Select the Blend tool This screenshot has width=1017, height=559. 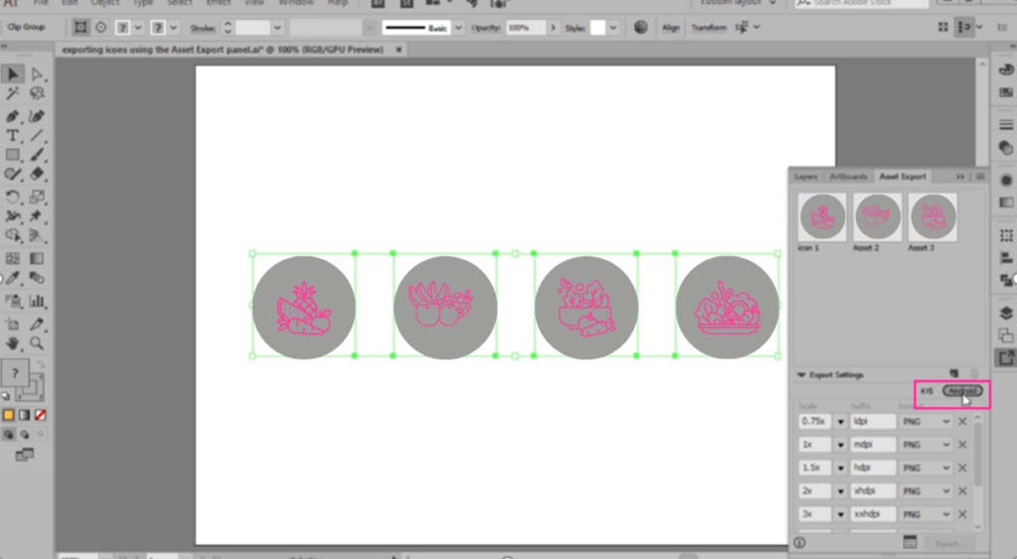pos(37,278)
